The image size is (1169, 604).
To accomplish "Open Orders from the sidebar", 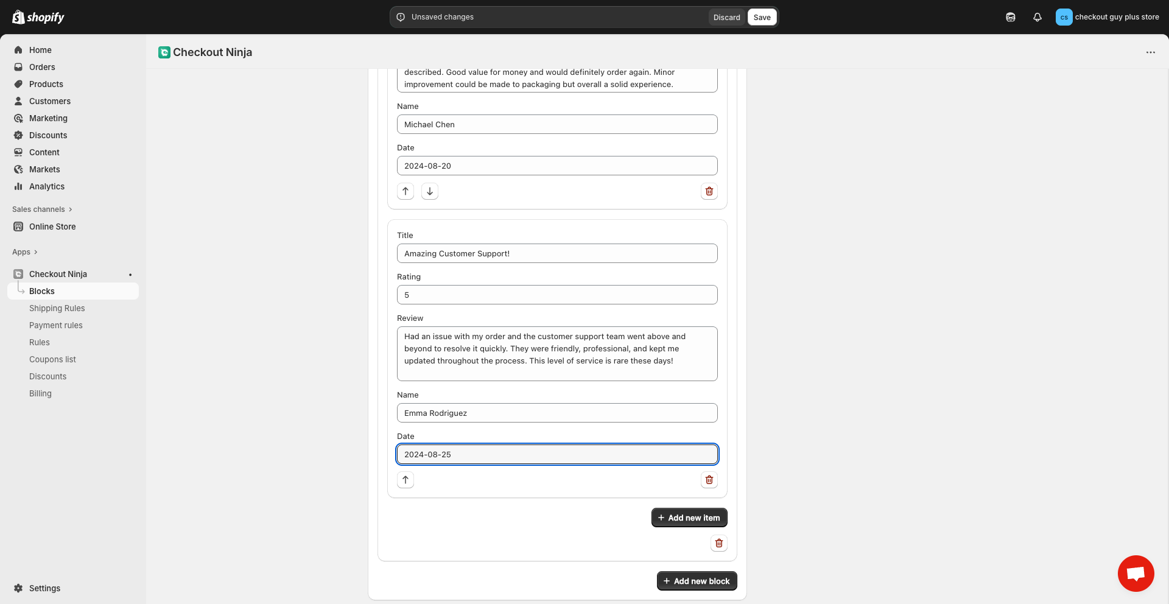I will [x=43, y=67].
